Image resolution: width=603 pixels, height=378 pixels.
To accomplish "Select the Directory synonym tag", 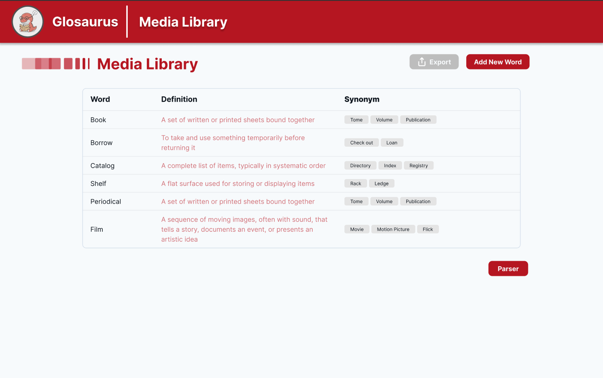I will (360, 166).
